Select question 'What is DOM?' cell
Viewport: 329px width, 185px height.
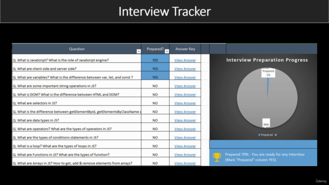tap(77, 93)
